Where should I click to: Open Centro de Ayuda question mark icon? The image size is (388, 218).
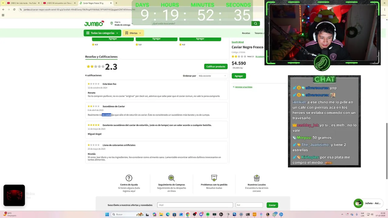(x=129, y=178)
